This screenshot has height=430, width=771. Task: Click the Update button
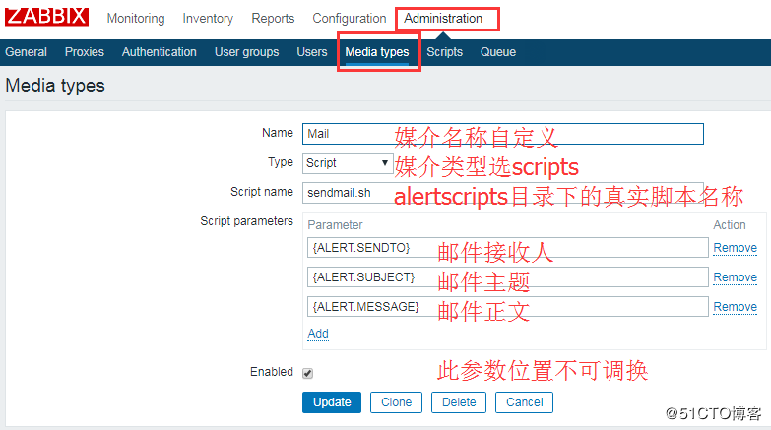click(x=332, y=402)
